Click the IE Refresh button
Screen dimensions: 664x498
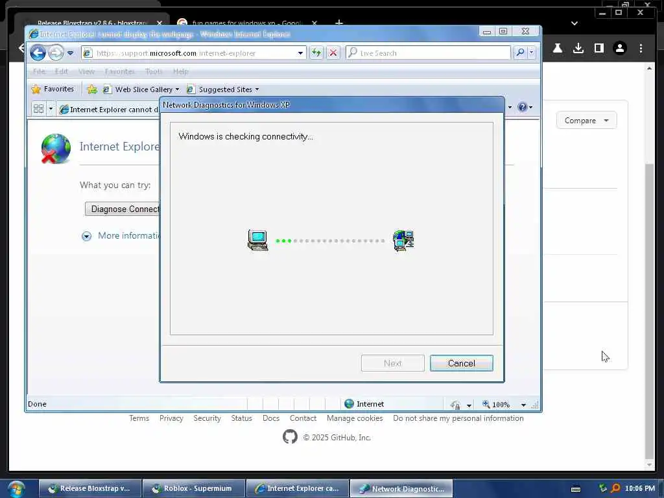click(x=316, y=53)
